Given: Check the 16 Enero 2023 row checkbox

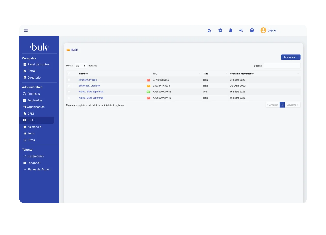Looking at the screenshot, I should coord(69,92).
